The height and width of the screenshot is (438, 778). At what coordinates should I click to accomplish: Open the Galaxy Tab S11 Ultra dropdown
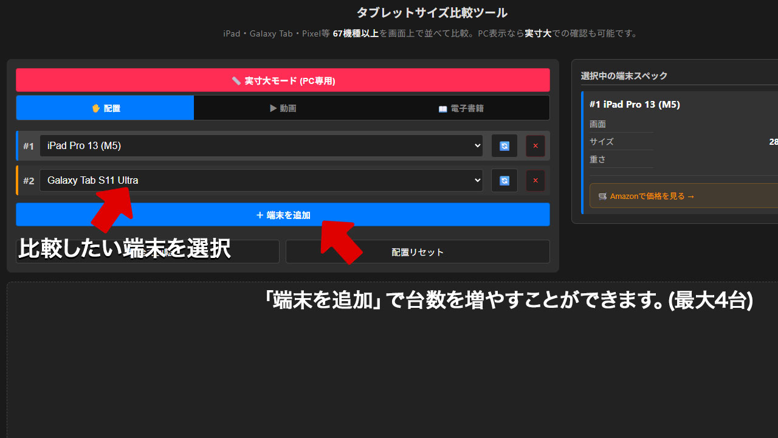point(261,180)
